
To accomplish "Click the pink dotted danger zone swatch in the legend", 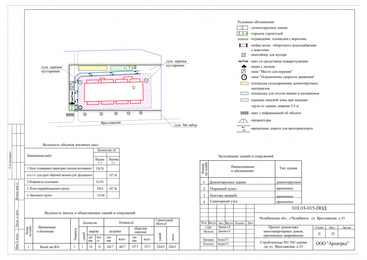I will pos(242,100).
